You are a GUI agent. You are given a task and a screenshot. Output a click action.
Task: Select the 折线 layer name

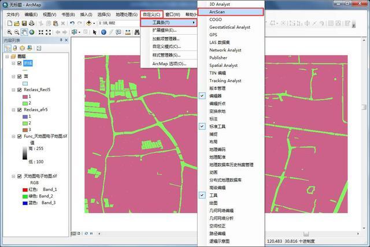(28, 63)
